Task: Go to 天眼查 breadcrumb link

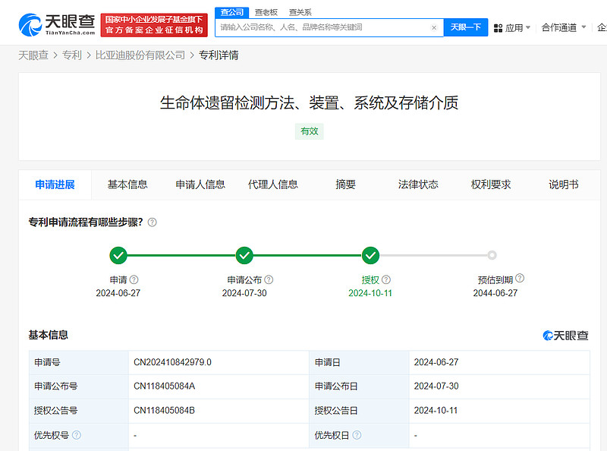Action: [x=33, y=55]
